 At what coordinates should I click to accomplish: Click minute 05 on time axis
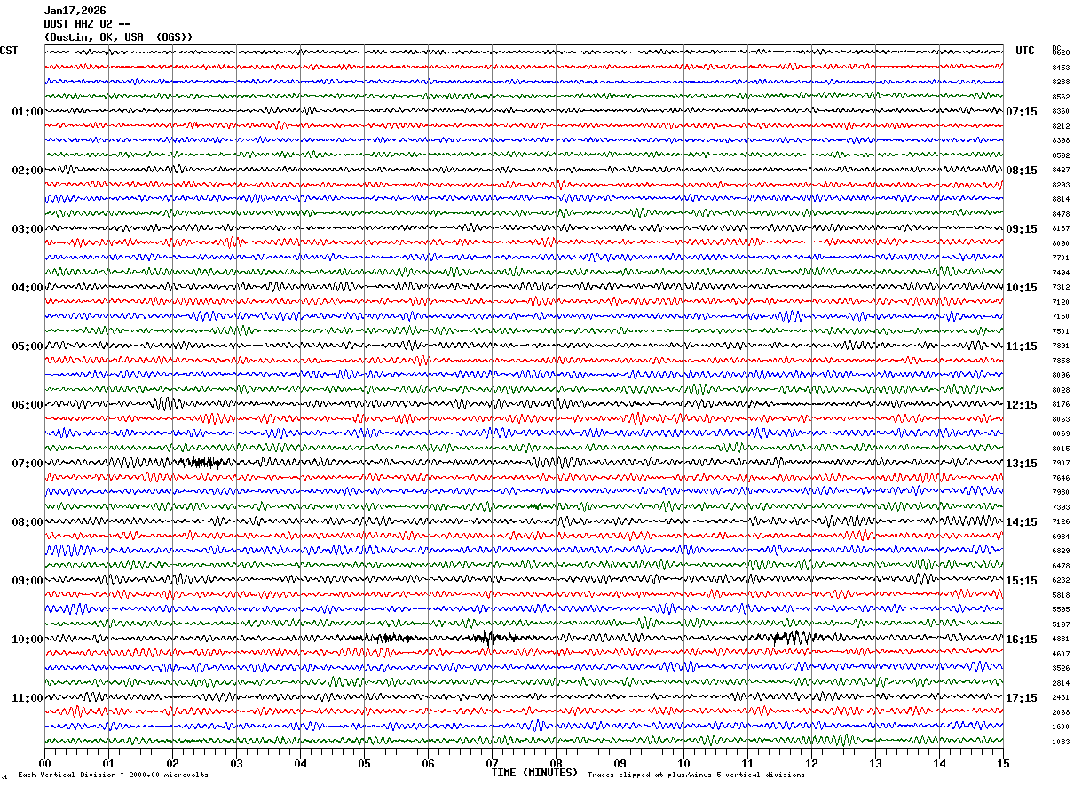(x=364, y=763)
